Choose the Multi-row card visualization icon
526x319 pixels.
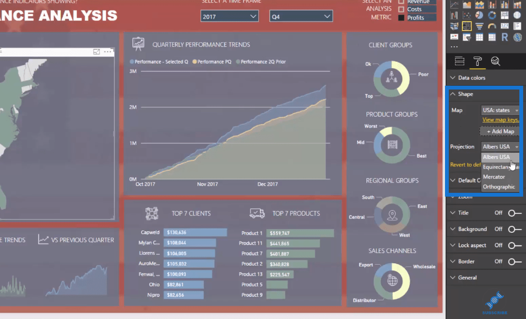[x=517, y=26]
